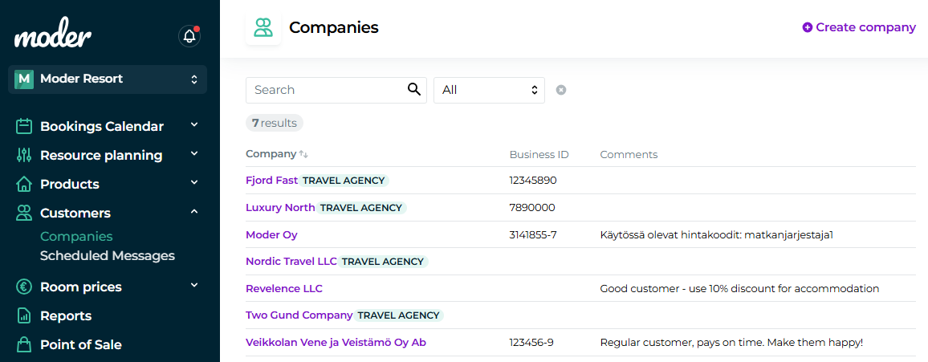
Task: Click the search magnifier icon
Action: tap(414, 89)
